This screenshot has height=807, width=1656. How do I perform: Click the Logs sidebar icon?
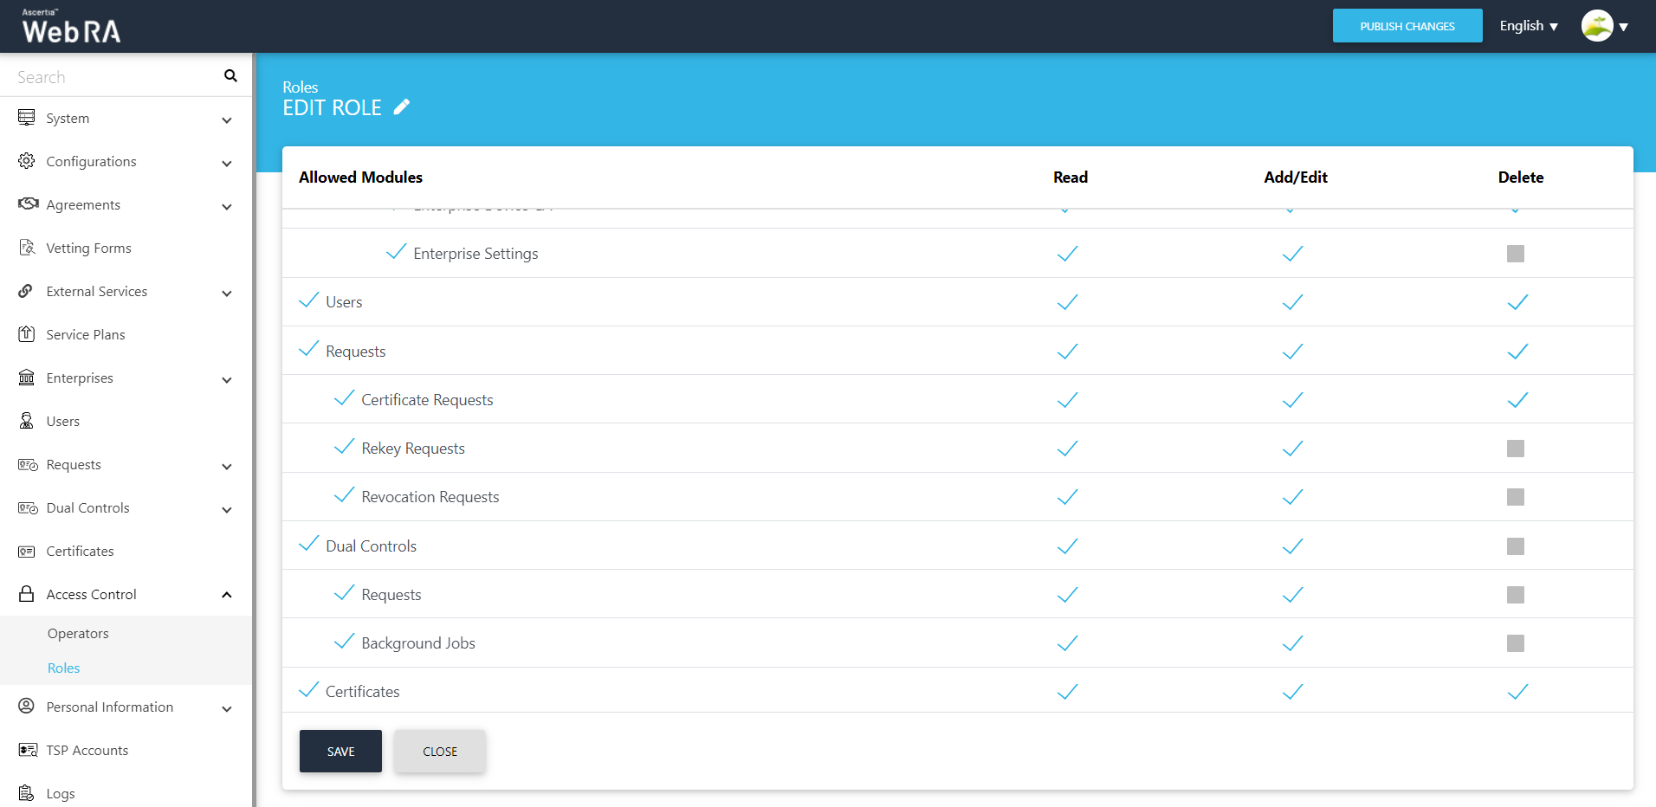[27, 793]
